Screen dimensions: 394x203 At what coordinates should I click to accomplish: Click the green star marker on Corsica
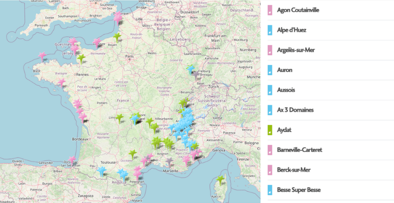[x=220, y=180]
